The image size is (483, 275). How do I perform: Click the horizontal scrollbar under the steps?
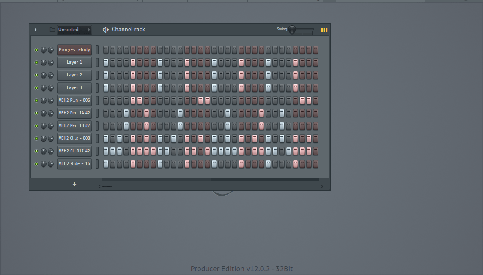click(x=211, y=180)
